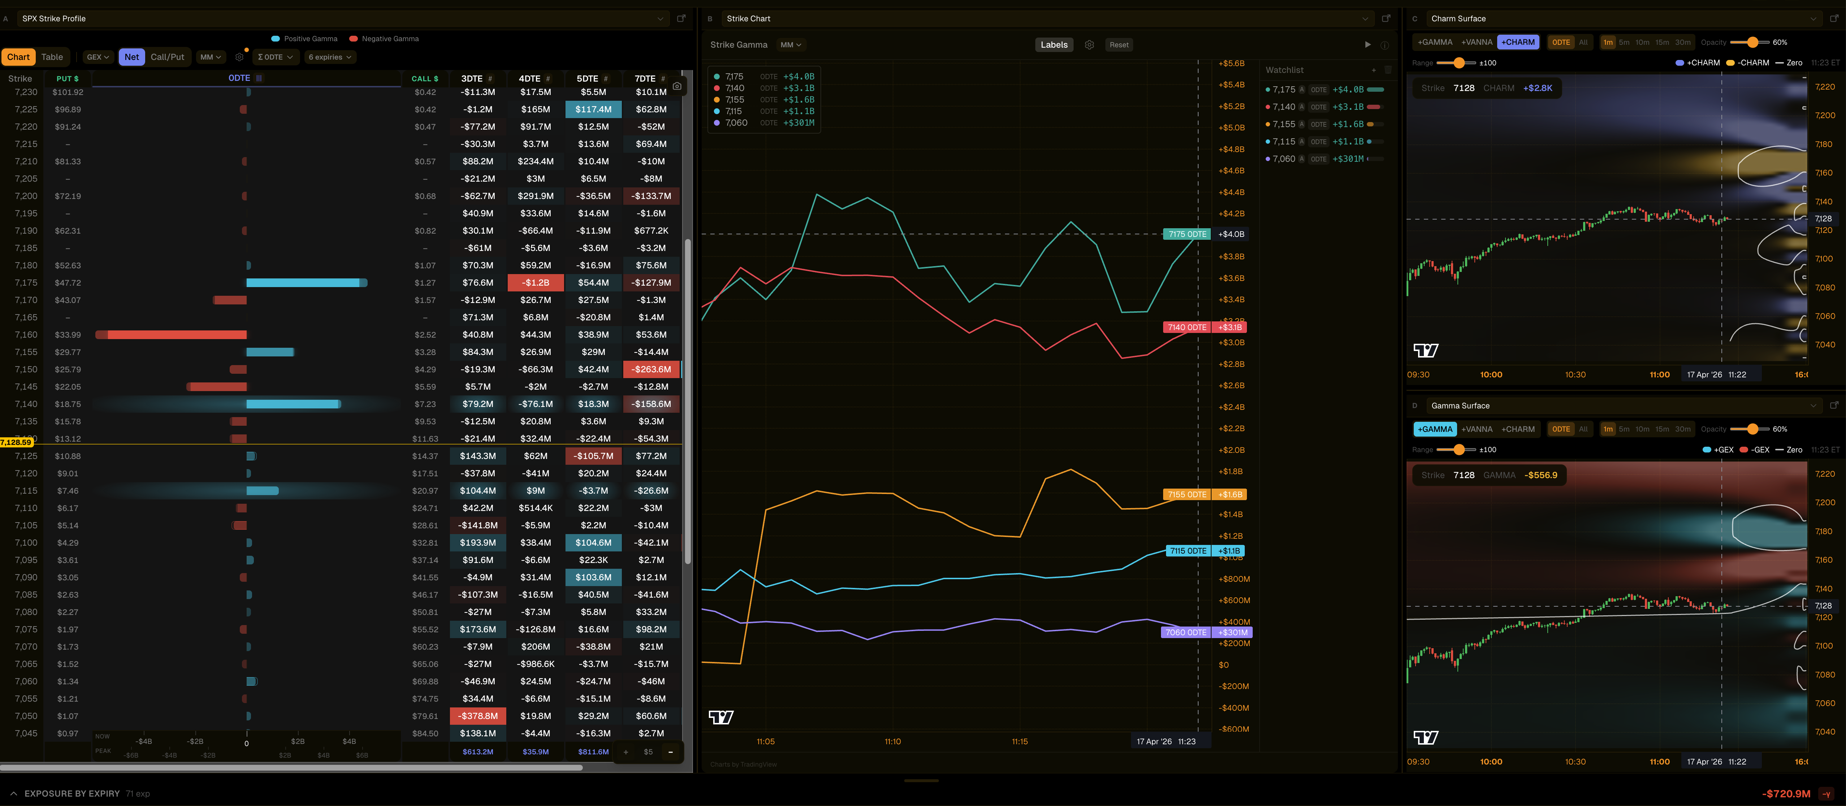Click the A badge on 7,140 watchlist row

pos(1301,107)
